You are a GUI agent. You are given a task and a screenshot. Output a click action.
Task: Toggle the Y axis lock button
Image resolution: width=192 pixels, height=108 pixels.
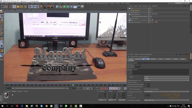(34, 7)
